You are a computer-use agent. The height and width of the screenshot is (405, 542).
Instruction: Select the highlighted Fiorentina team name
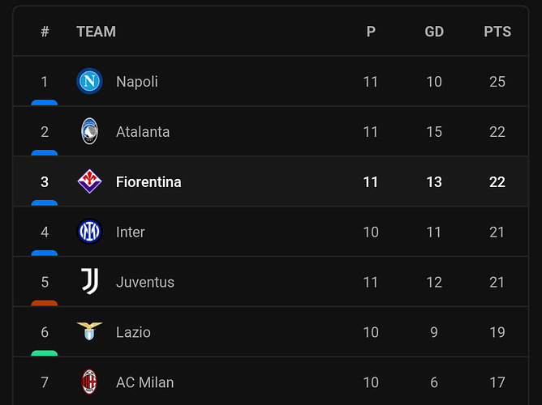[148, 182]
